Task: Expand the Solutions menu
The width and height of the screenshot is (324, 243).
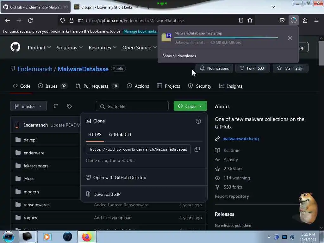Action: [x=70, y=47]
